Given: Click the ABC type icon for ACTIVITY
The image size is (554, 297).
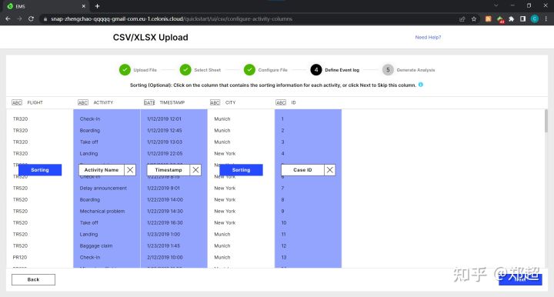Looking at the screenshot, I should coord(83,102).
